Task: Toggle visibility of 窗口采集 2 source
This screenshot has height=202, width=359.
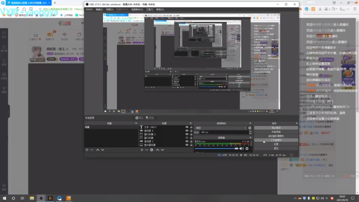Action: point(187,134)
